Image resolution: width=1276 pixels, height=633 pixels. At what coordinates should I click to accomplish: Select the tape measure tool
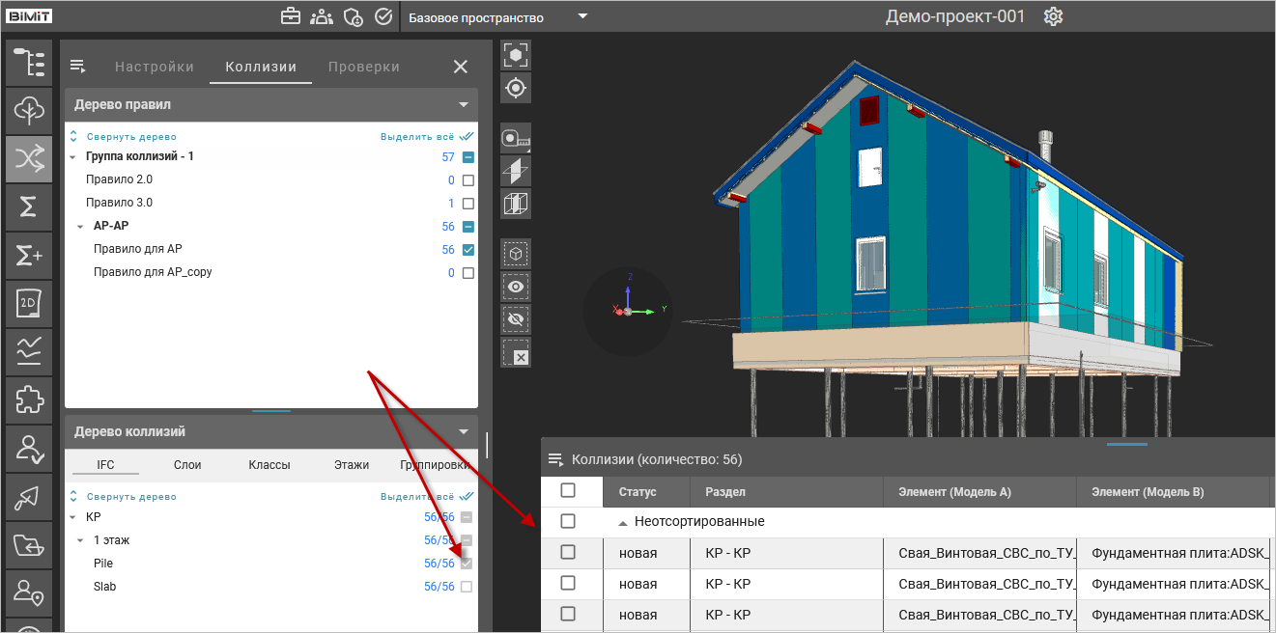(516, 139)
